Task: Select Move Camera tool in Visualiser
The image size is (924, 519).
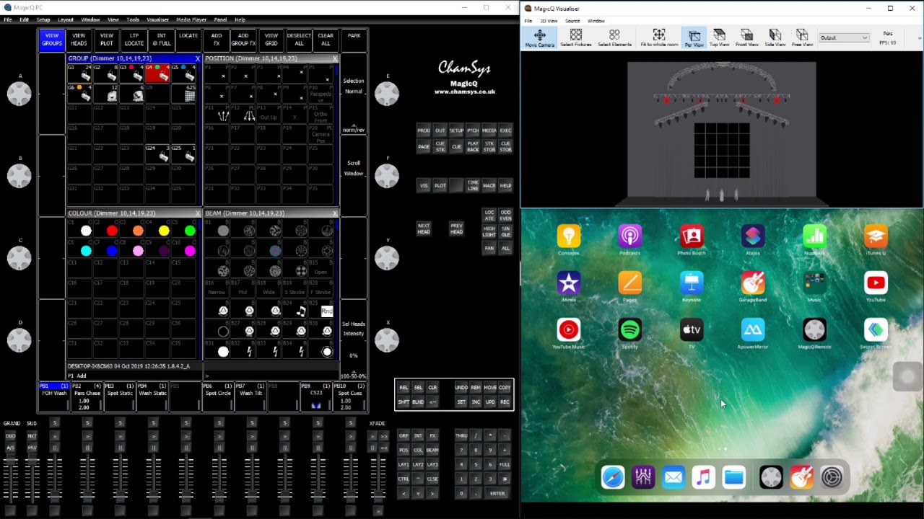Action: 539,38
